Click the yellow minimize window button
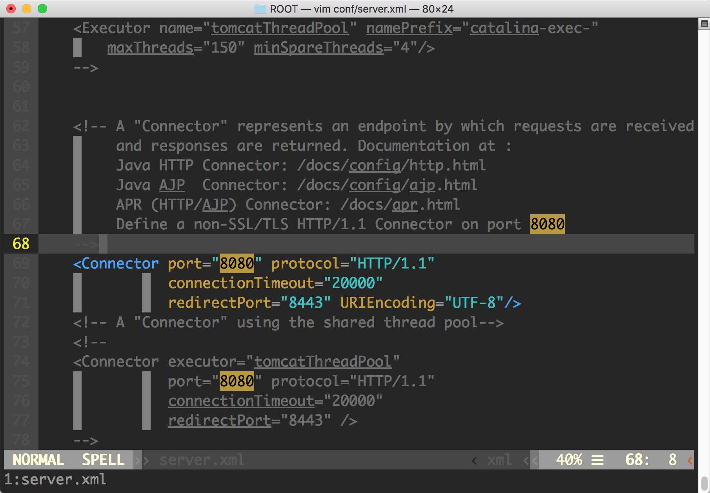Screen dimensions: 710x493 click(27, 9)
